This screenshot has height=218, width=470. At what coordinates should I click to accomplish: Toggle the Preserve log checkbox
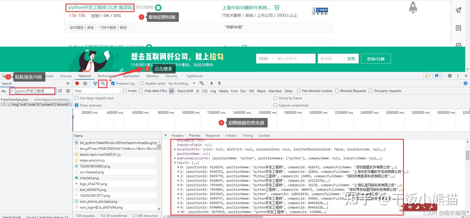pos(113,83)
